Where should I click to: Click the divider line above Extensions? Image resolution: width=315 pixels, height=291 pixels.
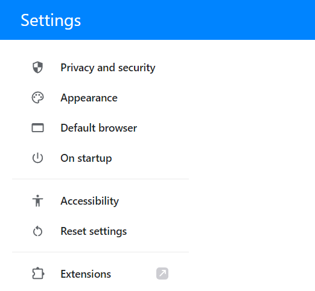pos(100,252)
